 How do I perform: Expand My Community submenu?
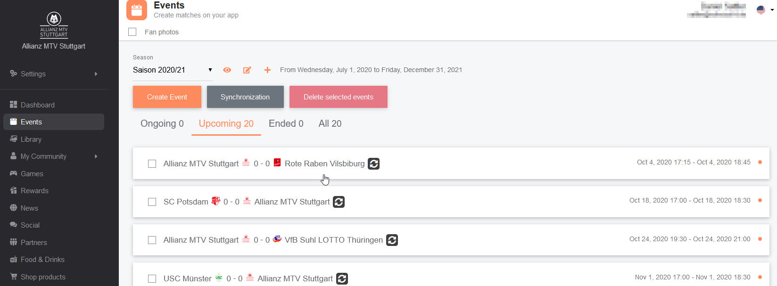tap(54, 156)
